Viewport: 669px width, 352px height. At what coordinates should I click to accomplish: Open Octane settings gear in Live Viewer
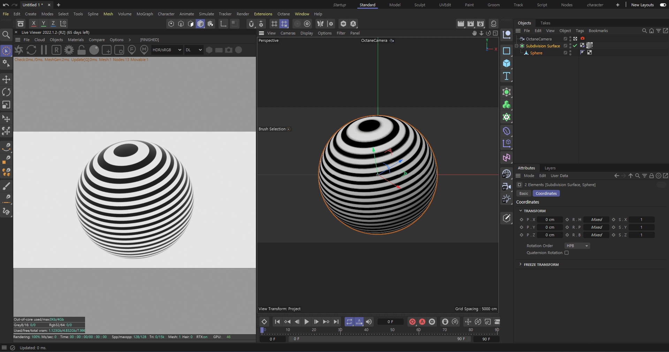click(x=69, y=50)
